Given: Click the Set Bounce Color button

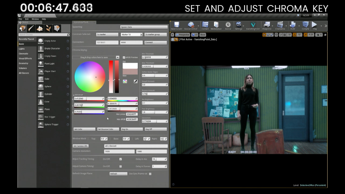Looking at the screenshot, I should tap(108, 129).
